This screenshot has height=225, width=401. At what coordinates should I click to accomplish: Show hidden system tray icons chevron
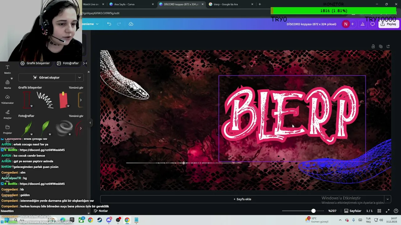coord(340,220)
